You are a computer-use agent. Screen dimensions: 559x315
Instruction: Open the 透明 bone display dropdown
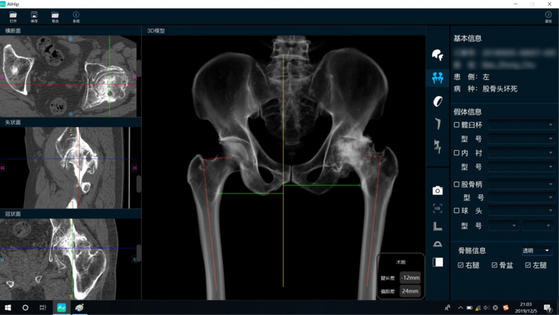pyautogui.click(x=536, y=250)
